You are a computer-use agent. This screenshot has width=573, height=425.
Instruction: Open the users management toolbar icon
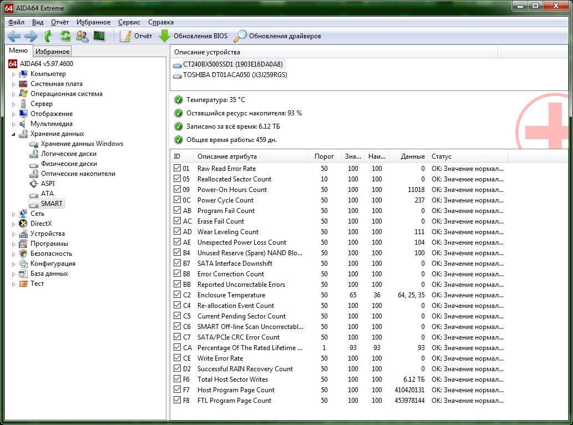82,37
